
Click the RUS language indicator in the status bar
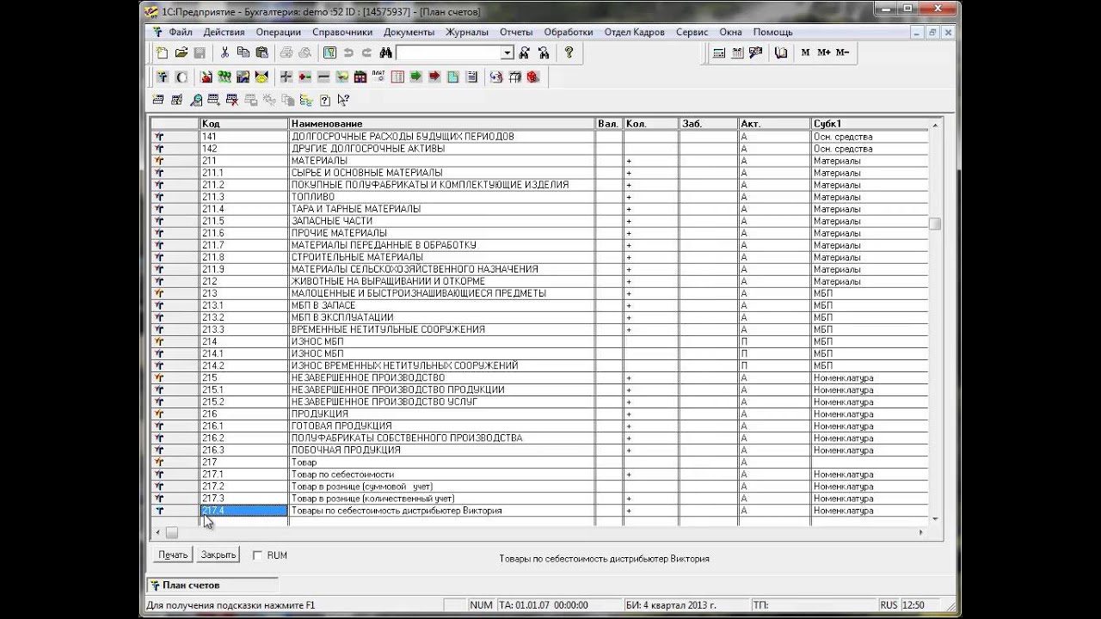[889, 605]
